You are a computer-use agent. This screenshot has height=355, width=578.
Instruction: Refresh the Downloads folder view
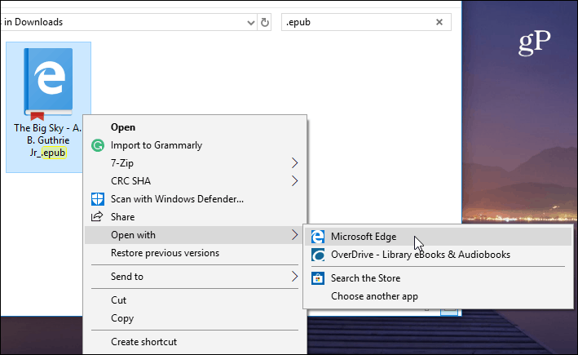pyautogui.click(x=265, y=23)
